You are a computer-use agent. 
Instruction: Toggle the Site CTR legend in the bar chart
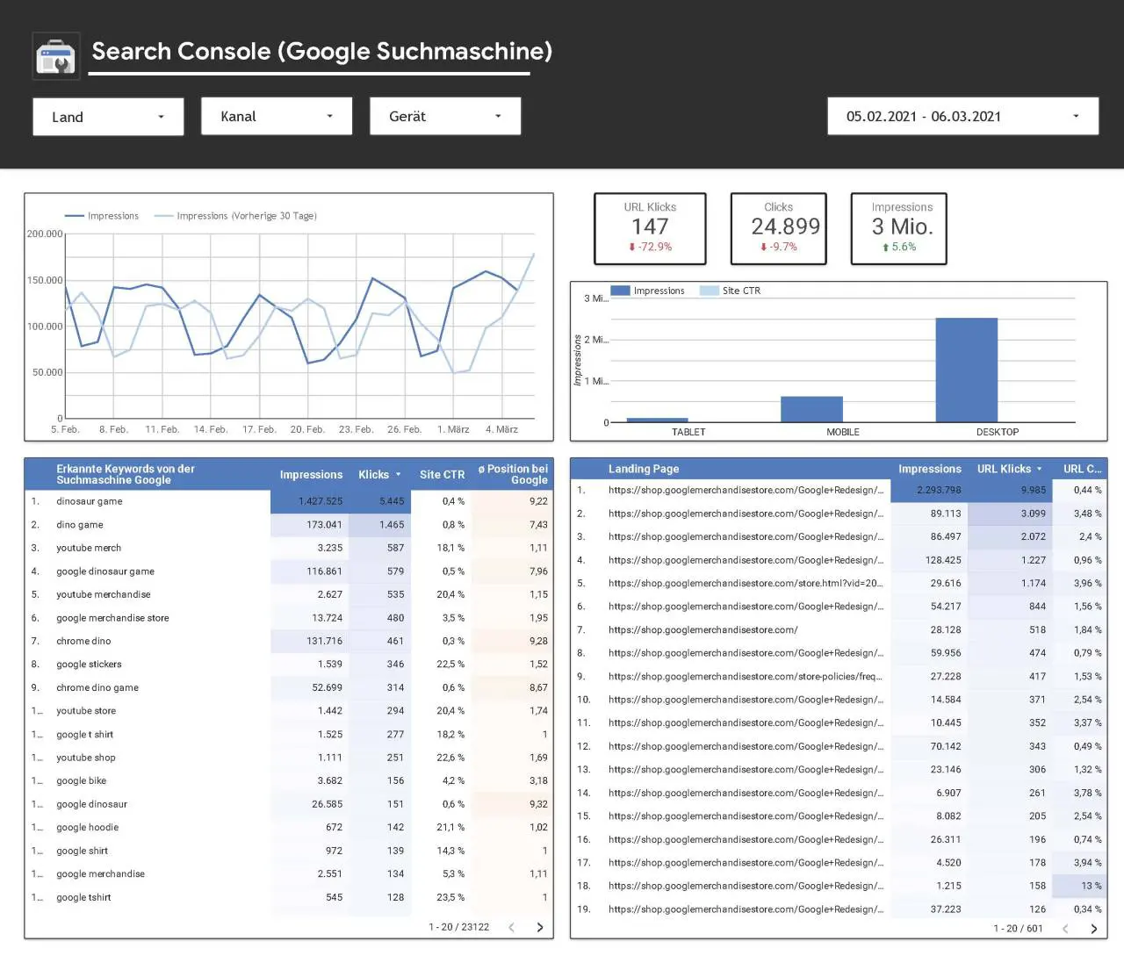731,291
